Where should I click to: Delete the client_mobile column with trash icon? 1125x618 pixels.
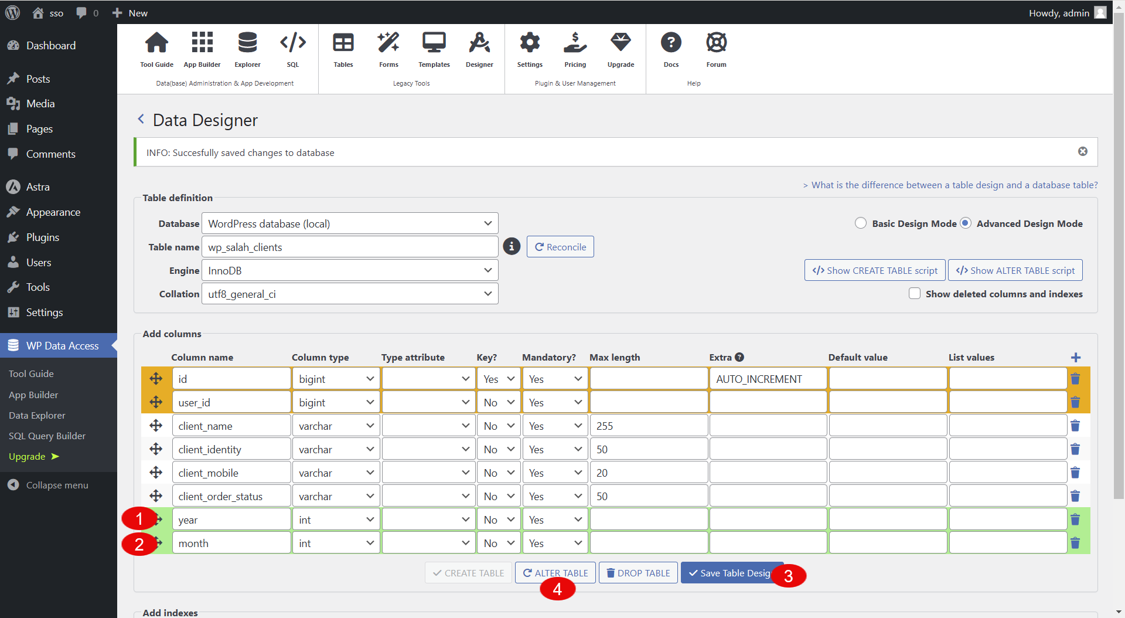tap(1075, 473)
